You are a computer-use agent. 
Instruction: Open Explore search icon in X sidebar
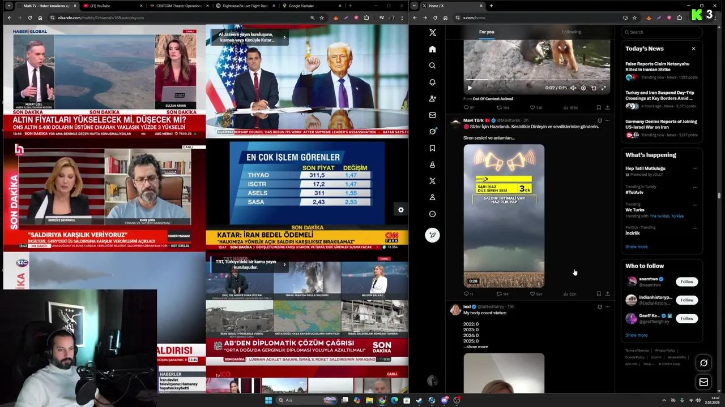click(x=432, y=66)
